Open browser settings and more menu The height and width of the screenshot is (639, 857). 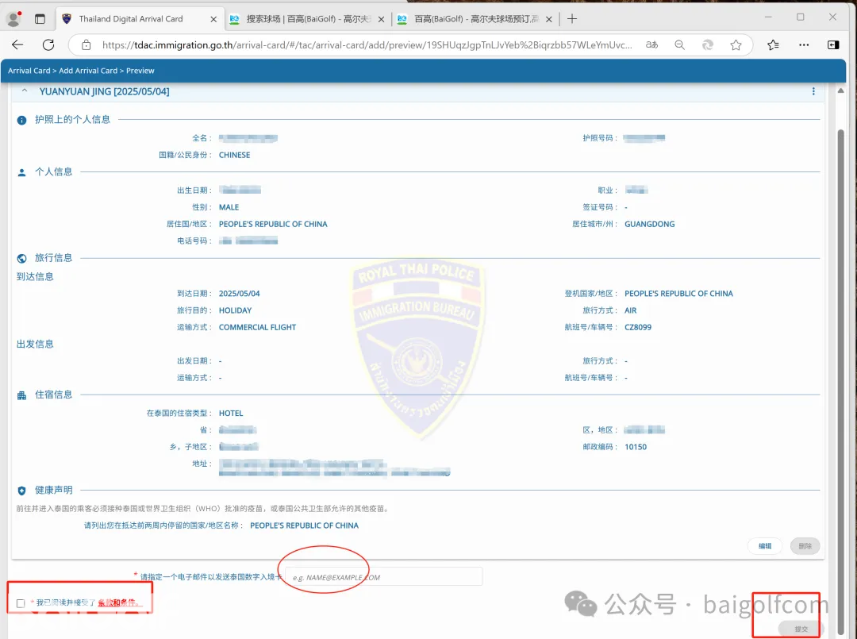coord(803,45)
